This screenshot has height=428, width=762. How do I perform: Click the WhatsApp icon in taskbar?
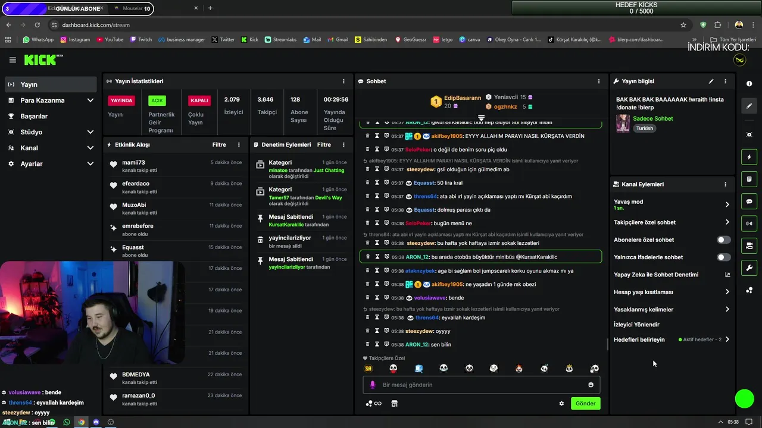click(x=67, y=422)
